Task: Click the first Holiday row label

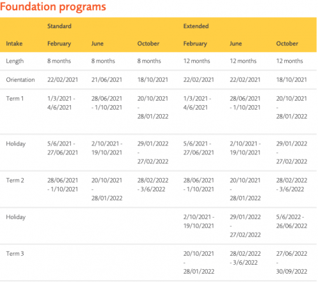Action: 16,144
